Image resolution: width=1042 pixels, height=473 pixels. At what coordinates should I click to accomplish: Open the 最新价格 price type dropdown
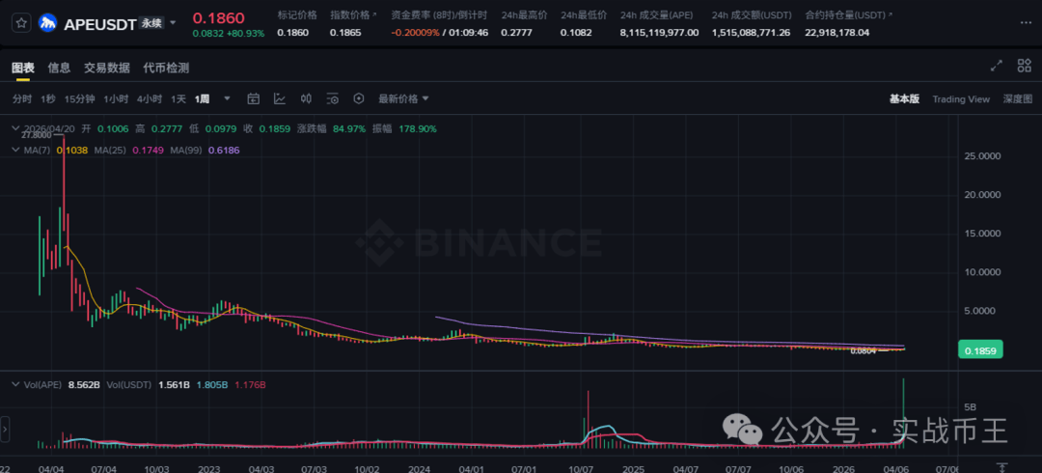403,98
